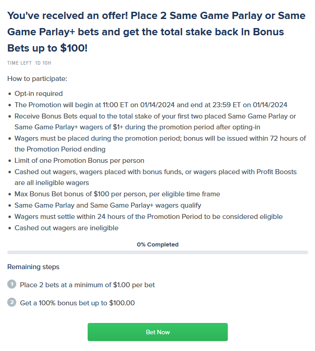Select the 0% Completed label
315x351 pixels.
click(157, 245)
